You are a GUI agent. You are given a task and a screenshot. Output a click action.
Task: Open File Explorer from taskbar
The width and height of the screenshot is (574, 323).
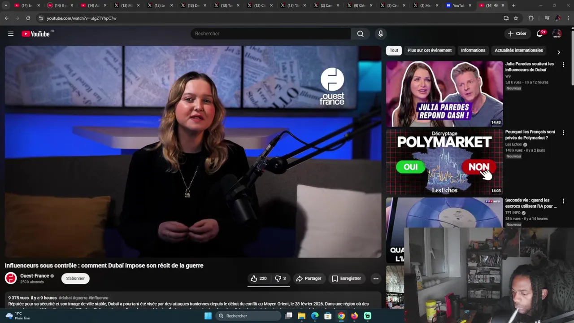302,316
